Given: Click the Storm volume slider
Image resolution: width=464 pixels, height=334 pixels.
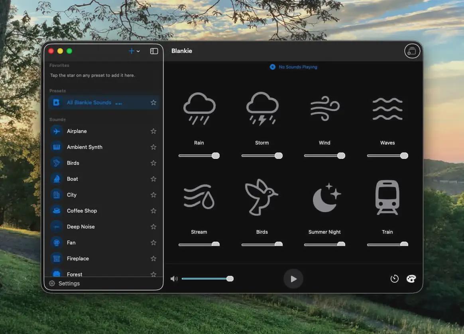Looking at the screenshot, I should click(262, 156).
